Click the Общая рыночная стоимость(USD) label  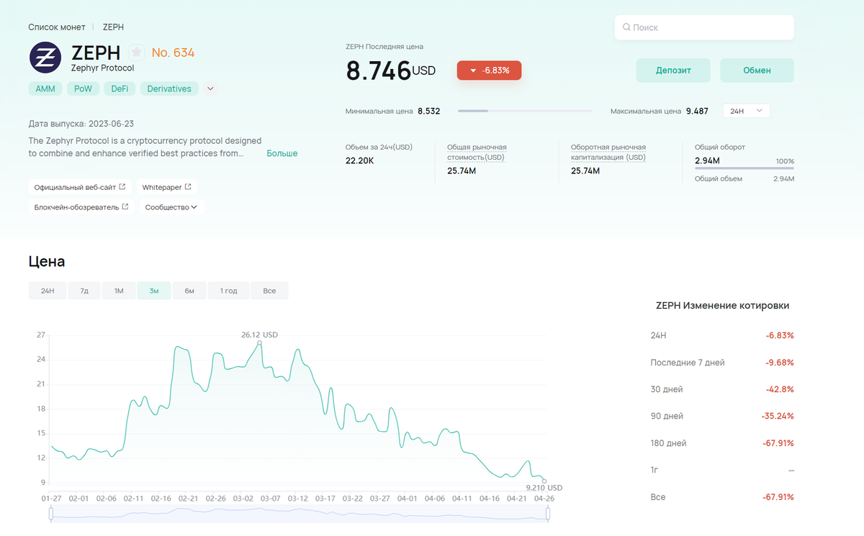click(477, 152)
